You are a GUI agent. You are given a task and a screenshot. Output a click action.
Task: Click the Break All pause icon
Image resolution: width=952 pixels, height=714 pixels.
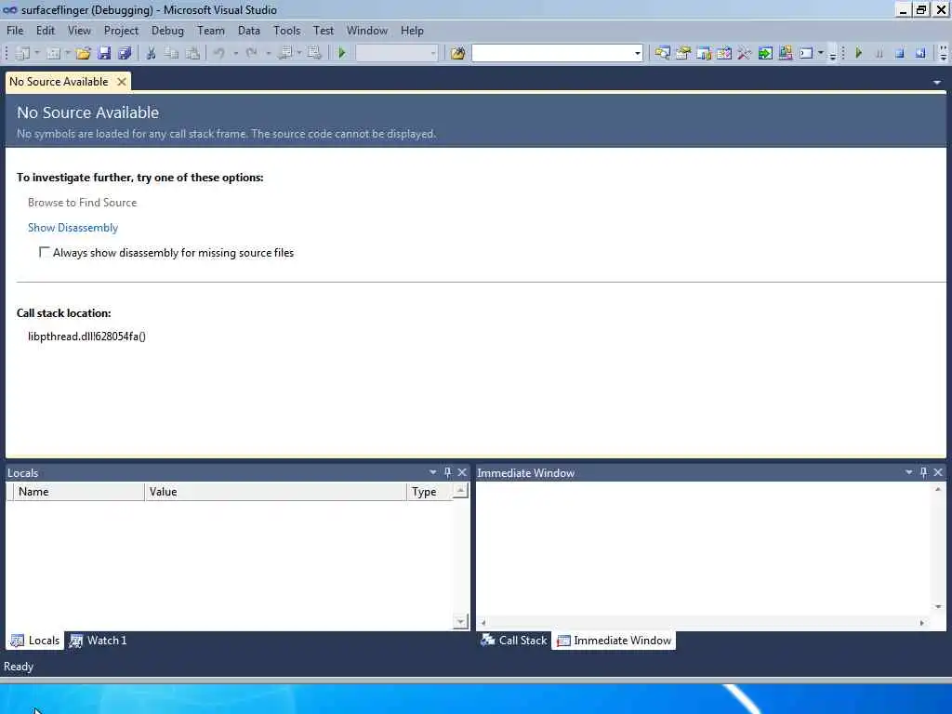coord(879,53)
